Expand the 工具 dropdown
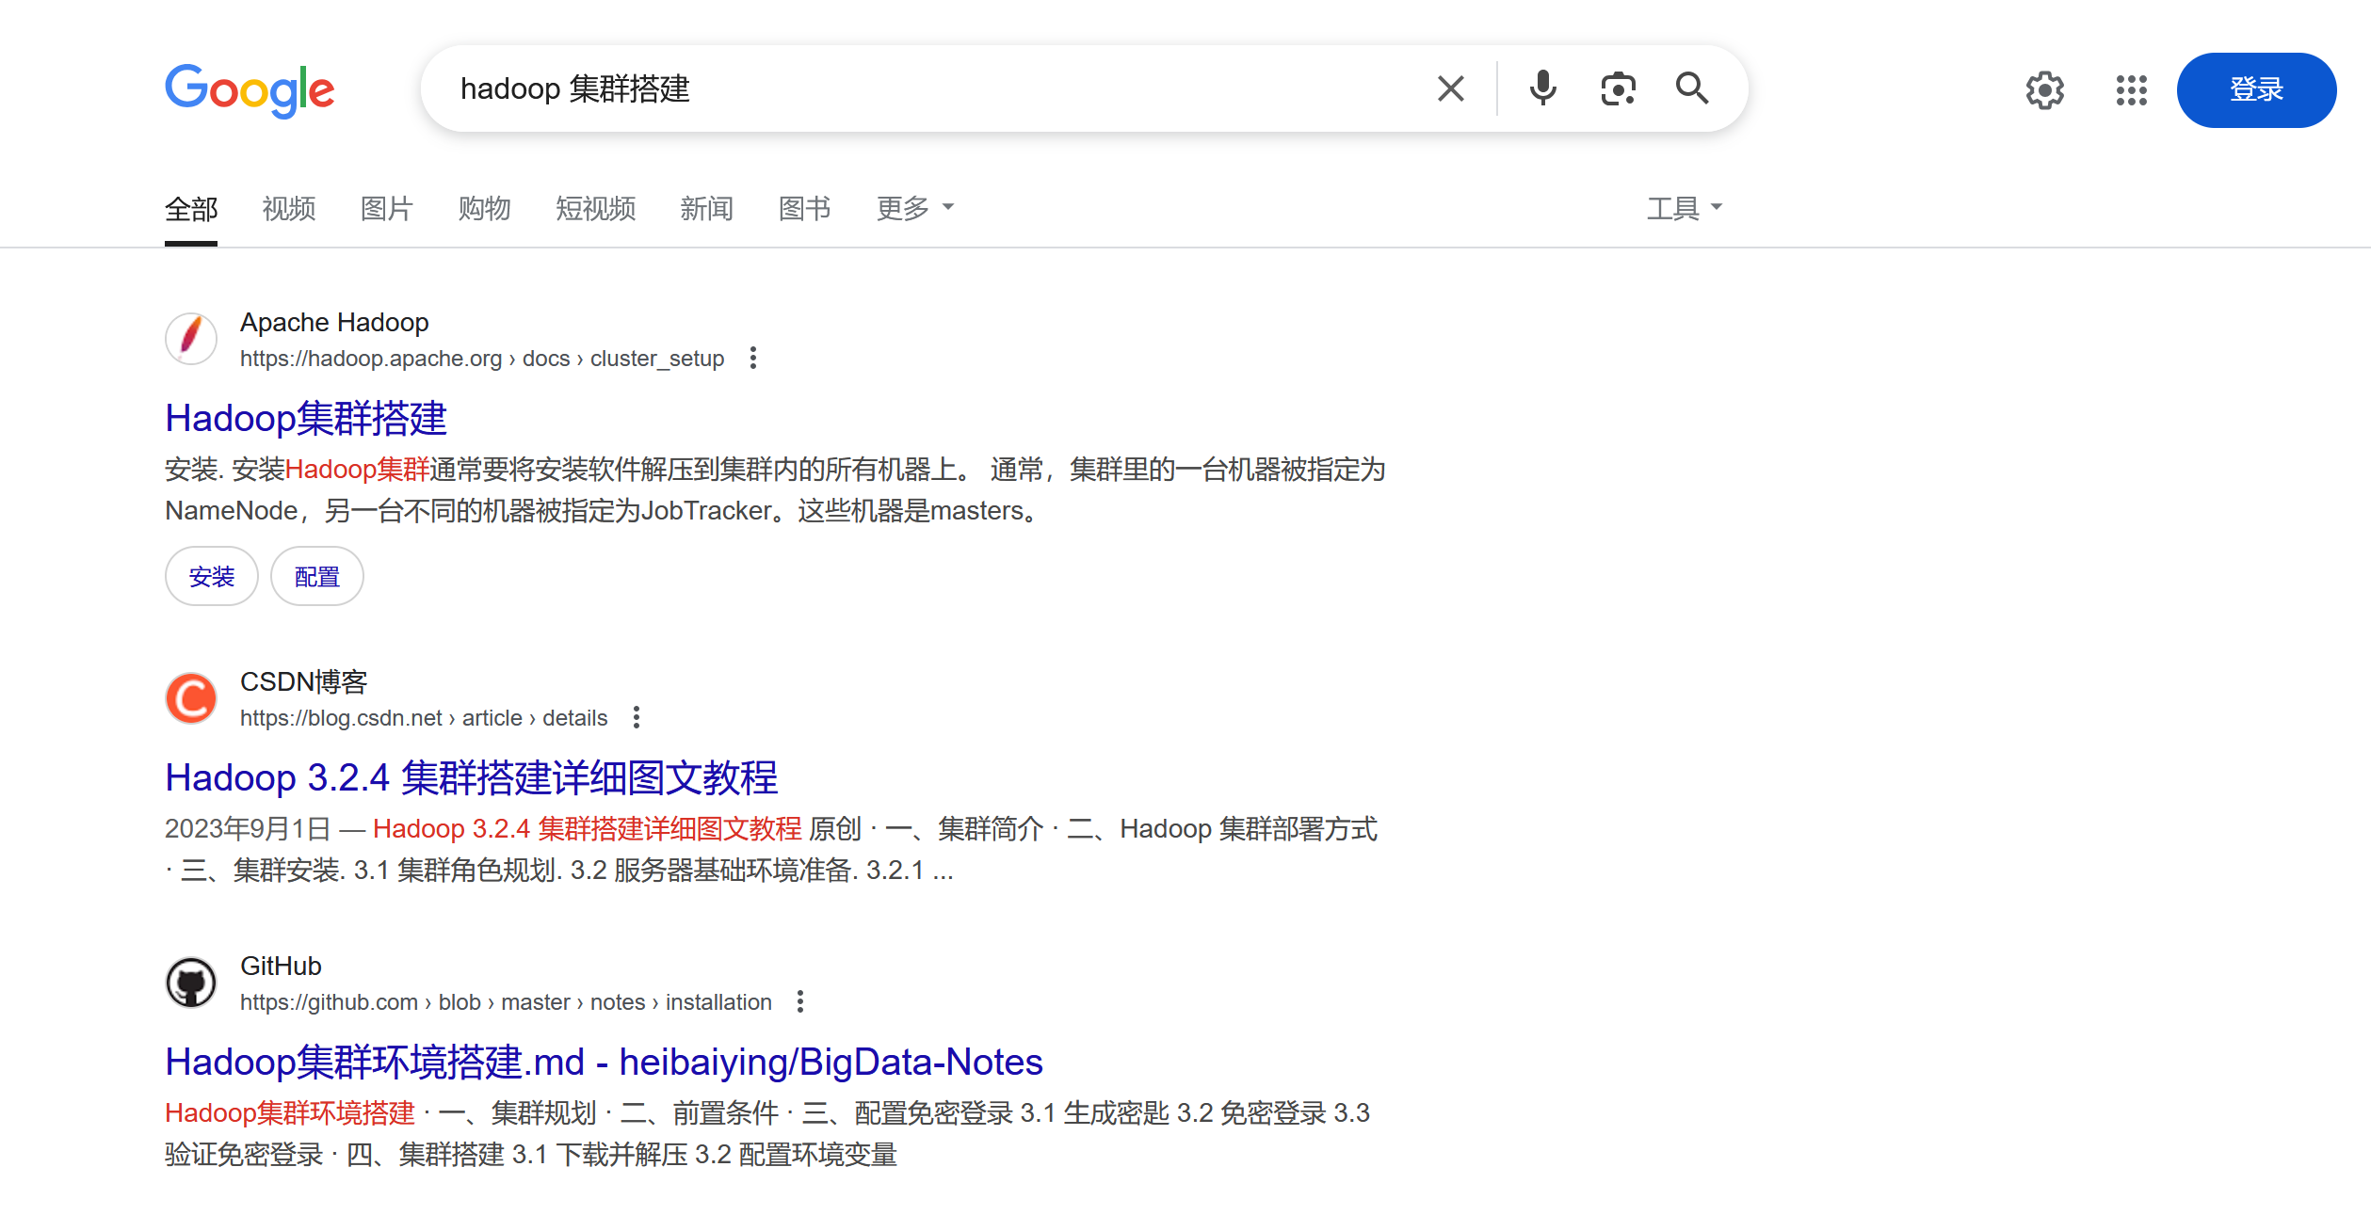Image resolution: width=2371 pixels, height=1231 pixels. pos(1685,208)
